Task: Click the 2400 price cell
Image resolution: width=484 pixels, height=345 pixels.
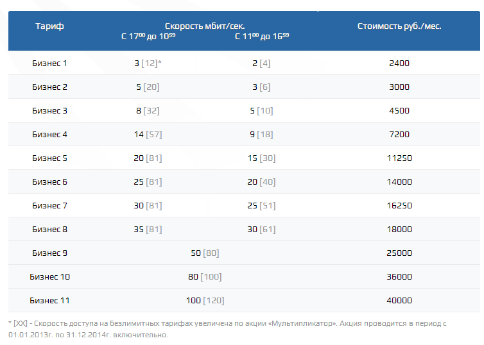Action: click(399, 63)
